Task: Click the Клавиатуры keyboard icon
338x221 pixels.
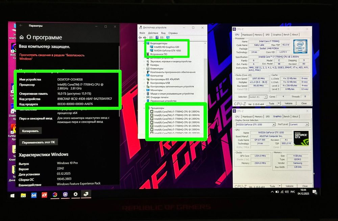Action: pos(148,68)
